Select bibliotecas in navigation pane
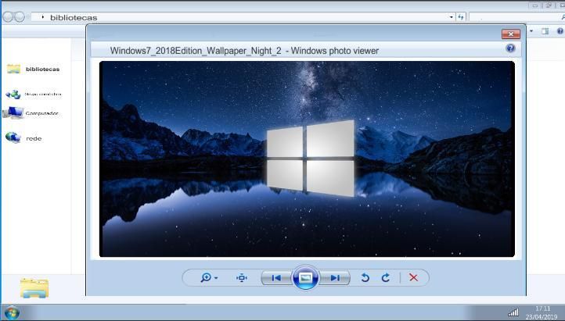This screenshot has width=565, height=321. [41, 69]
